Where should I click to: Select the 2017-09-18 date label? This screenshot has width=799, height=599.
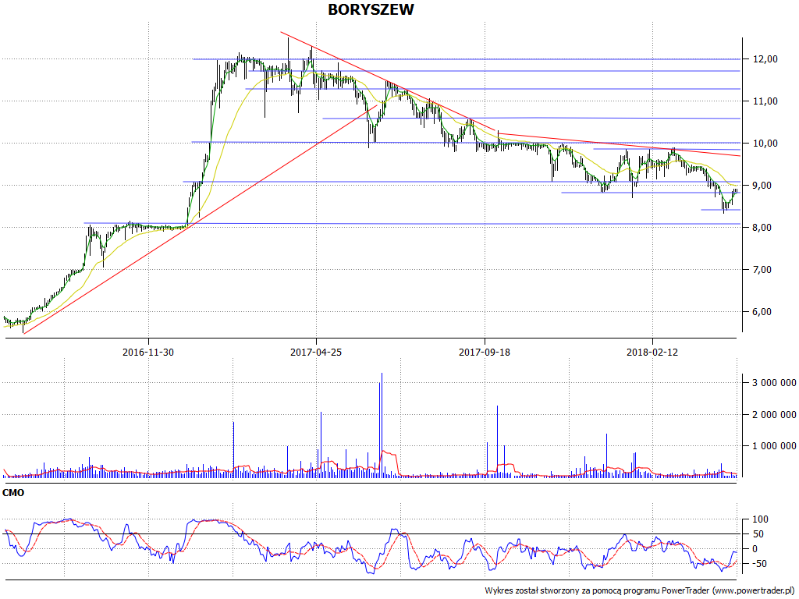pyautogui.click(x=485, y=352)
